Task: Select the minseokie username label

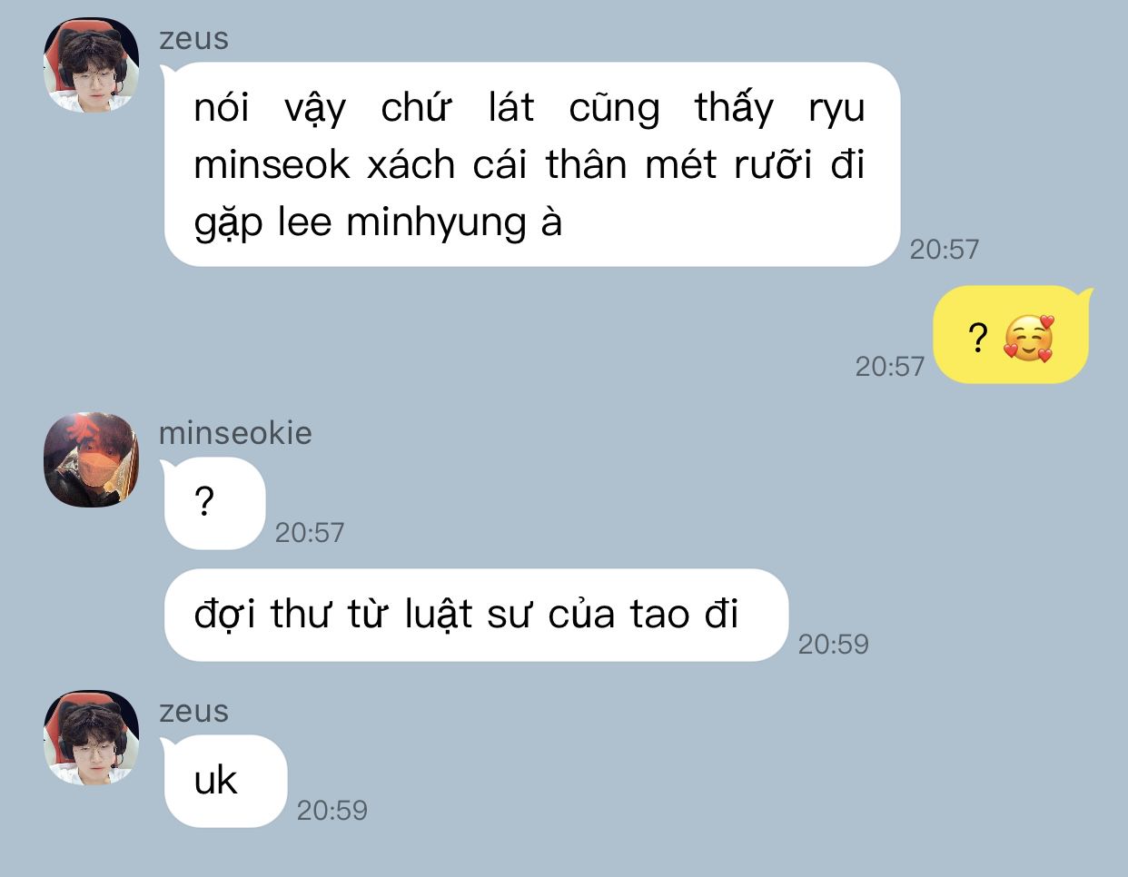Action: click(235, 433)
